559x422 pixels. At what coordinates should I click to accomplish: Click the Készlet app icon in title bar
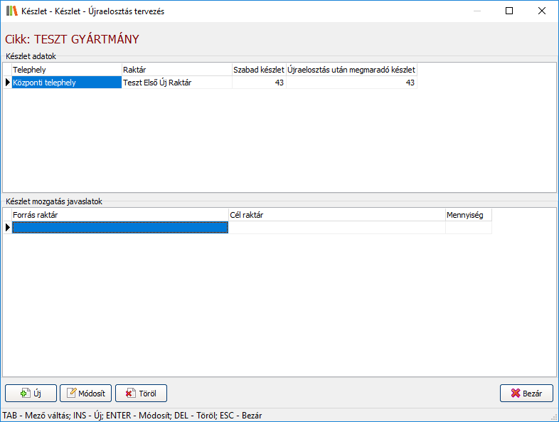[11, 11]
